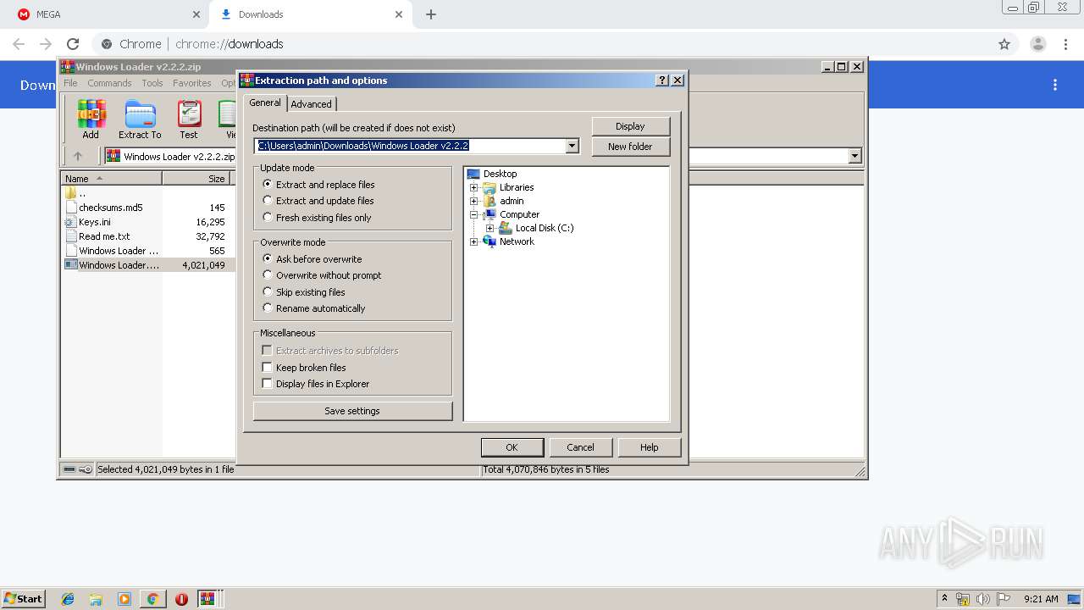
Task: Show hidden tray icons arrow
Action: 944,599
